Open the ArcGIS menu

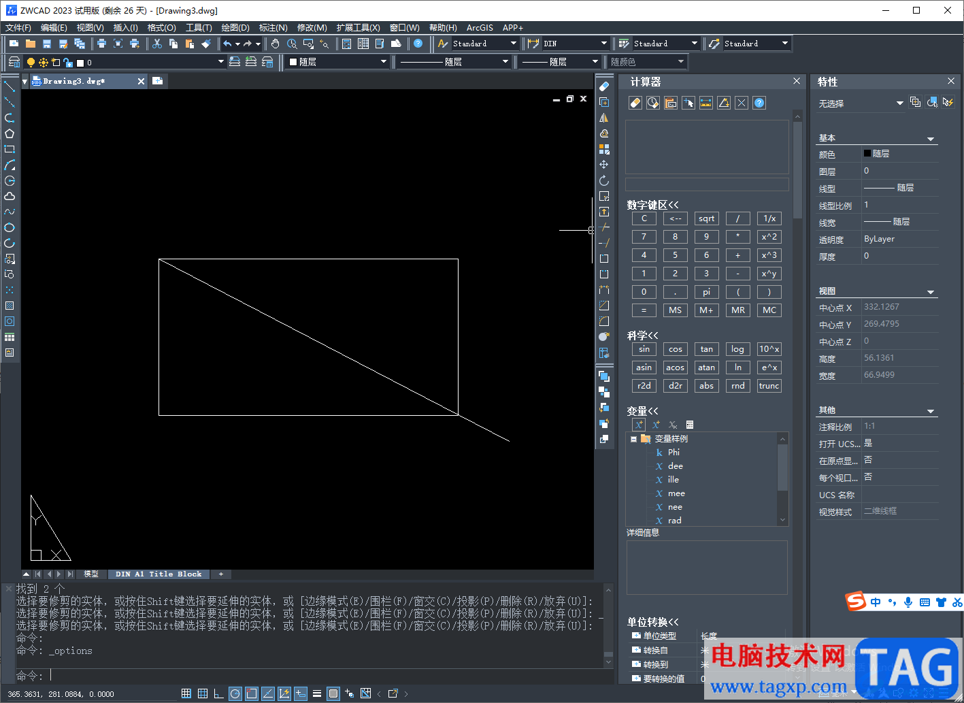point(480,28)
